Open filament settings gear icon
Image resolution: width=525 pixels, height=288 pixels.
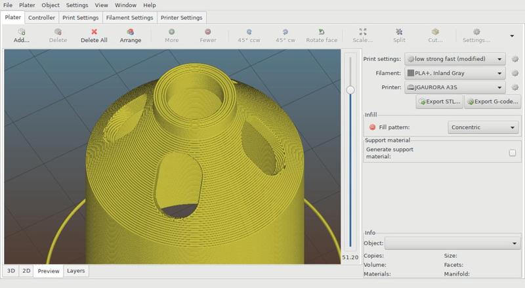(515, 73)
